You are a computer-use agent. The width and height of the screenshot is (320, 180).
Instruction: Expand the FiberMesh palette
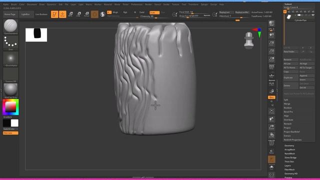pos(289,169)
